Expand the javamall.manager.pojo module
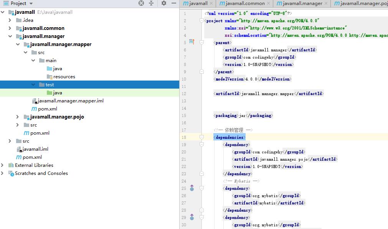Viewport: 388px width, 229px height. click(x=18, y=117)
